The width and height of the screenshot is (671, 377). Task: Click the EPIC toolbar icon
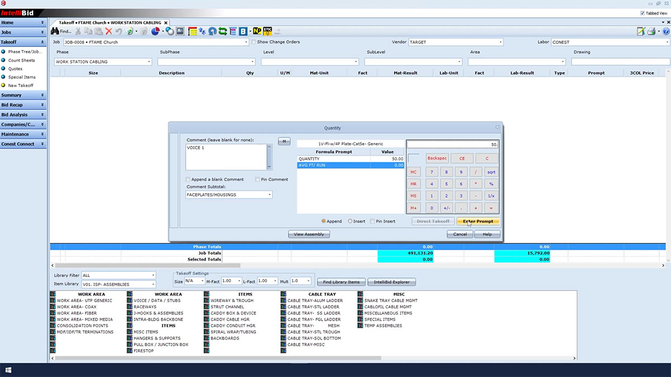[x=268, y=31]
